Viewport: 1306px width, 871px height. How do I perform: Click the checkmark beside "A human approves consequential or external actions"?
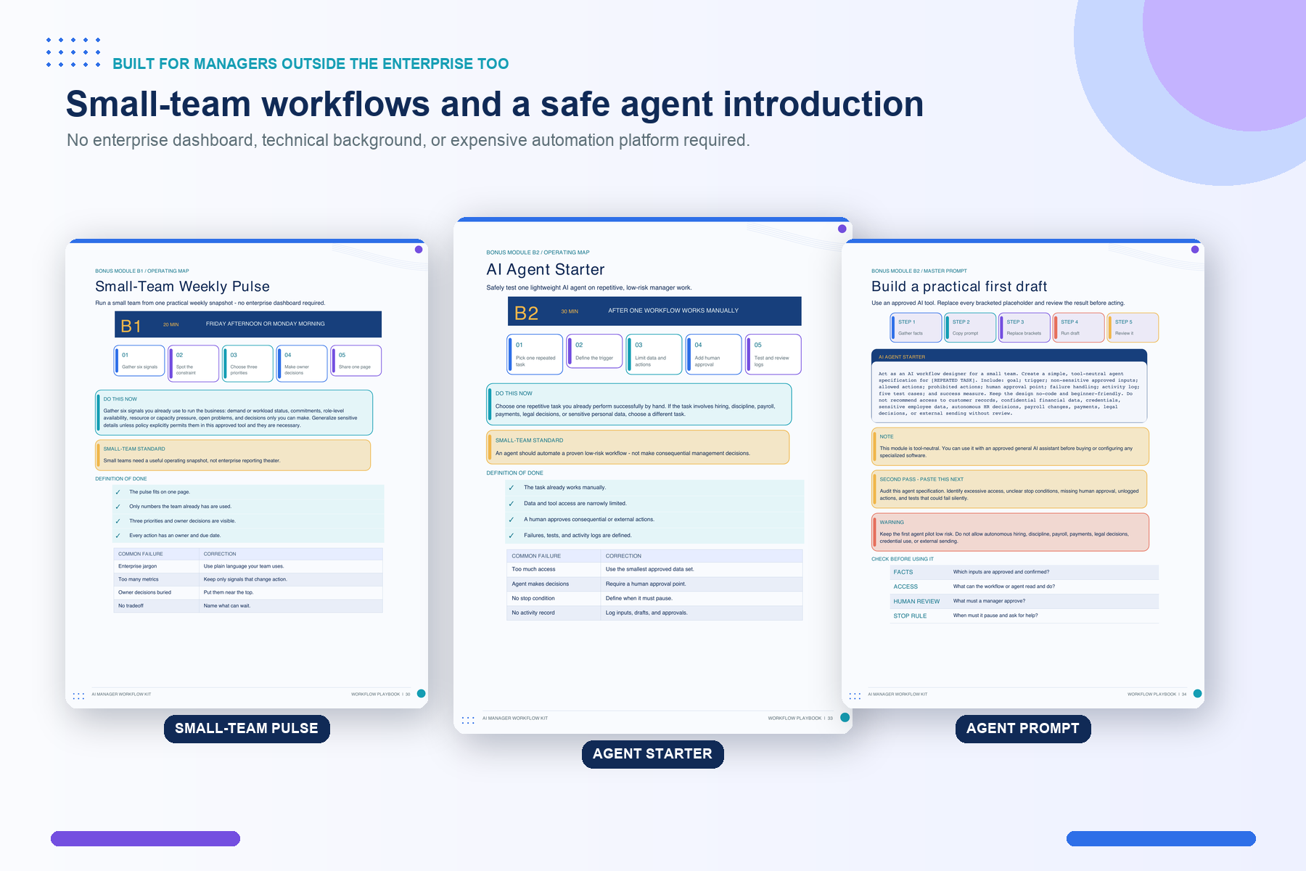(511, 520)
